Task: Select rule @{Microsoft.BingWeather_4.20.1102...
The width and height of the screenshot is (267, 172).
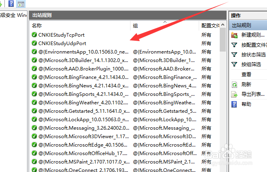Action: (83, 103)
